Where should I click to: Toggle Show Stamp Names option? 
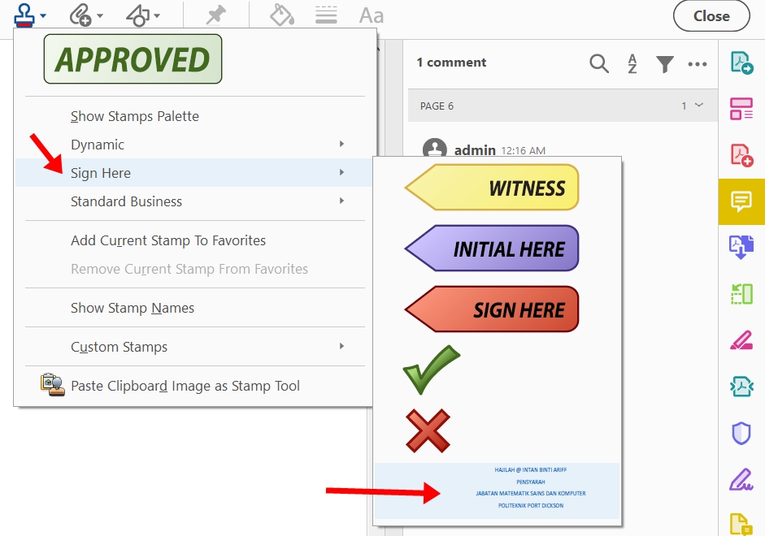(133, 308)
